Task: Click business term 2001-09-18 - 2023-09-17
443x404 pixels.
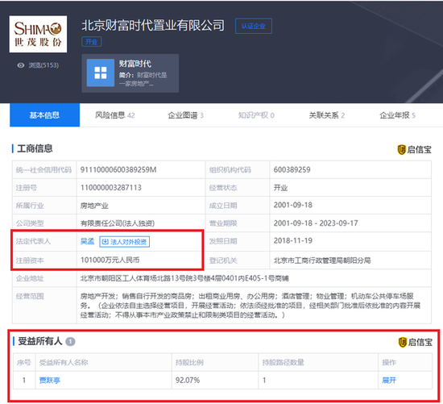Action: pyautogui.click(x=316, y=223)
